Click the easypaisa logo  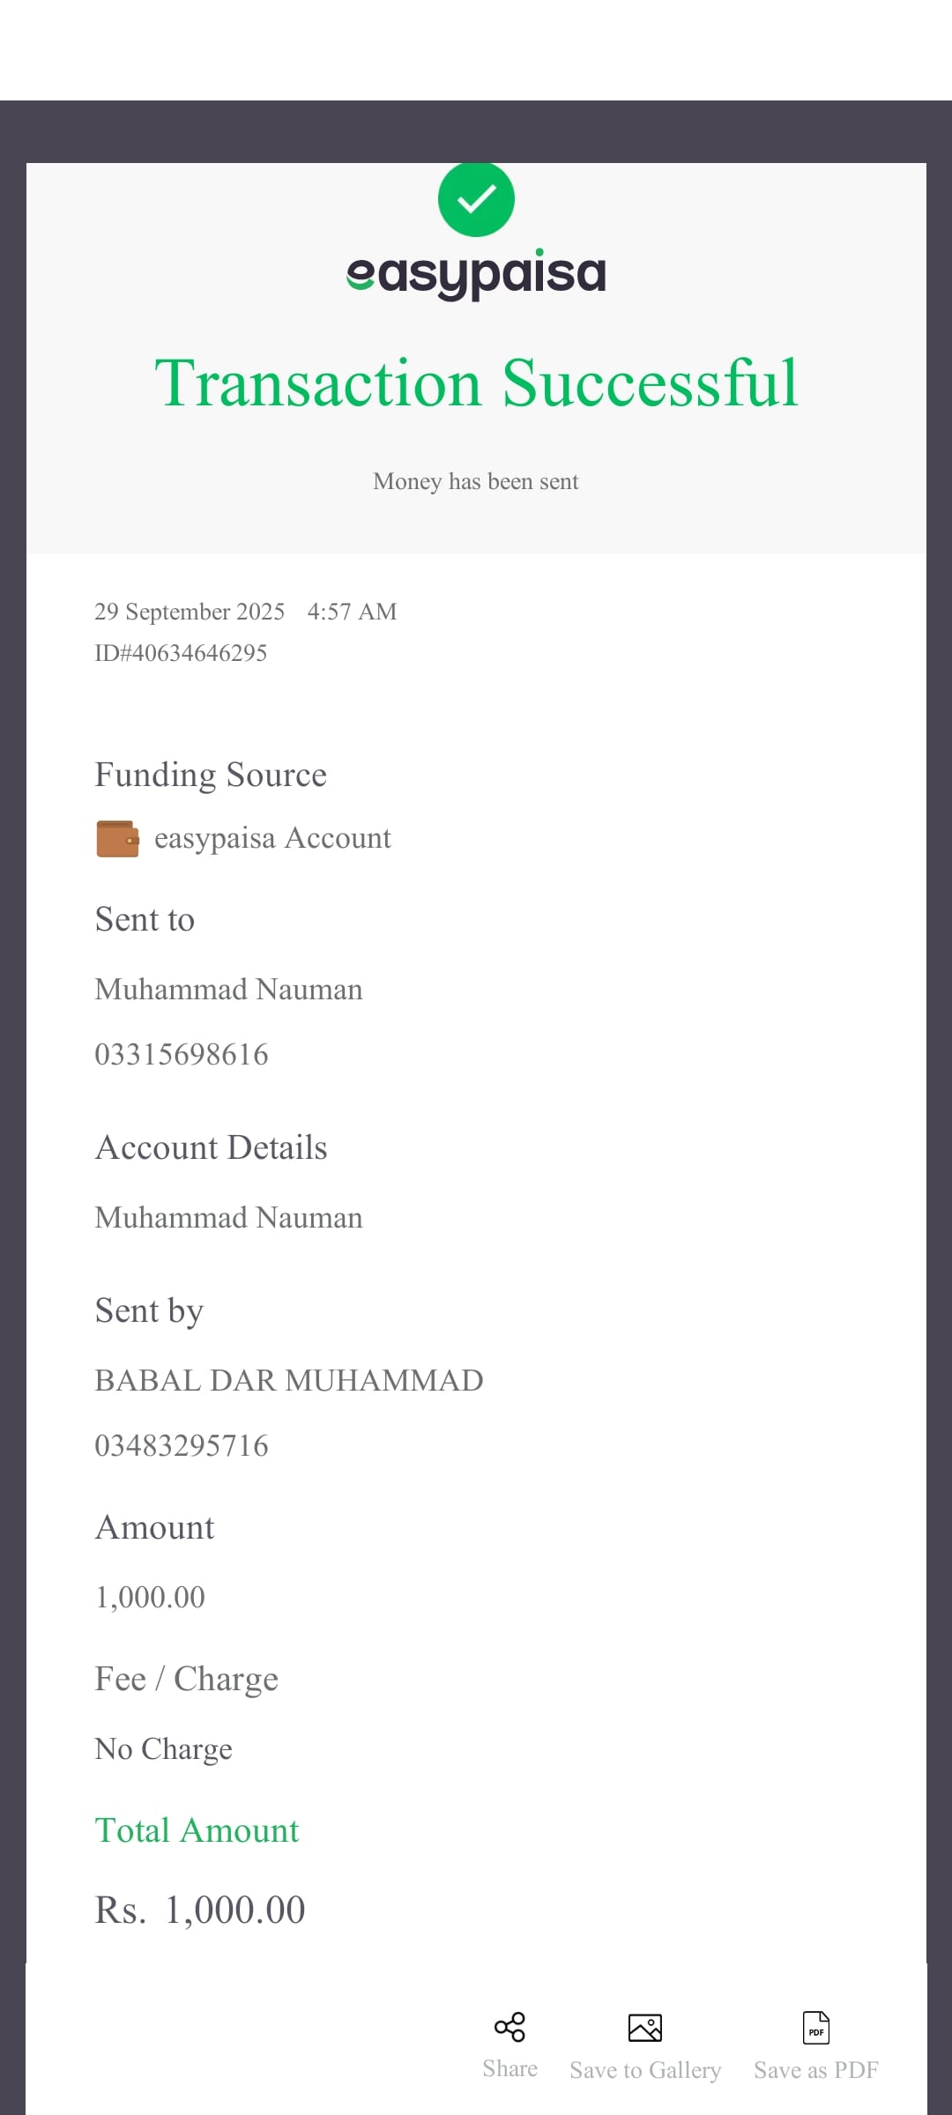476,275
